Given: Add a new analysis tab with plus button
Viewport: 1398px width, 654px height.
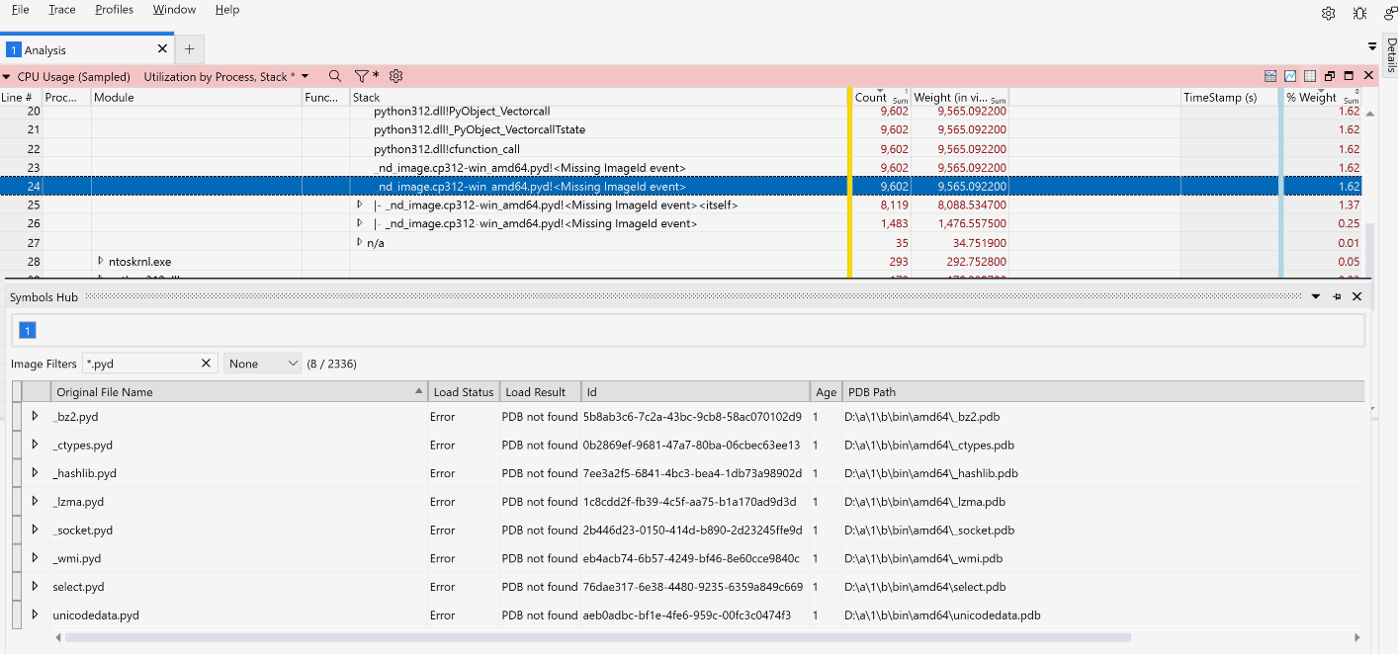Looking at the screenshot, I should pyautogui.click(x=189, y=49).
